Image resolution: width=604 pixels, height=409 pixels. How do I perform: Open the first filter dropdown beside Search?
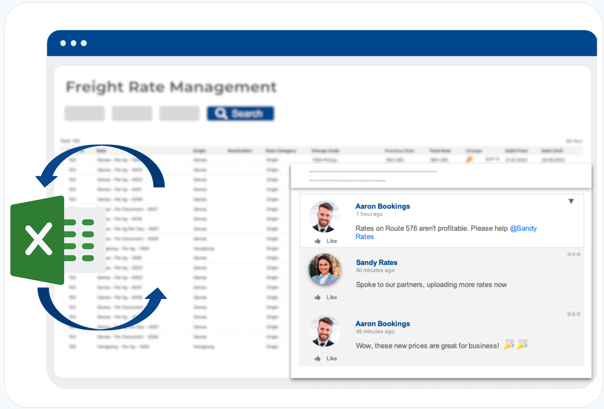(x=84, y=113)
